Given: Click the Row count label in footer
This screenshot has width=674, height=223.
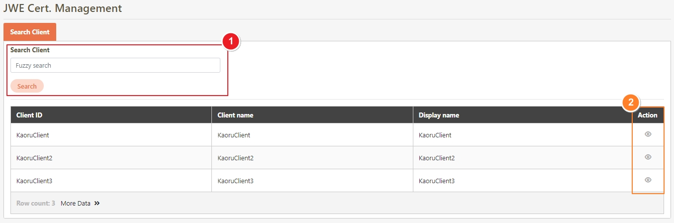Looking at the screenshot, I should [35, 204].
